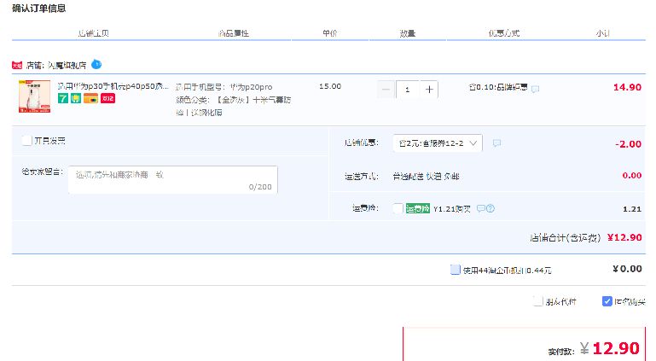
Task: Click the 'p20pro' phone model attribute text
Action: click(x=224, y=87)
